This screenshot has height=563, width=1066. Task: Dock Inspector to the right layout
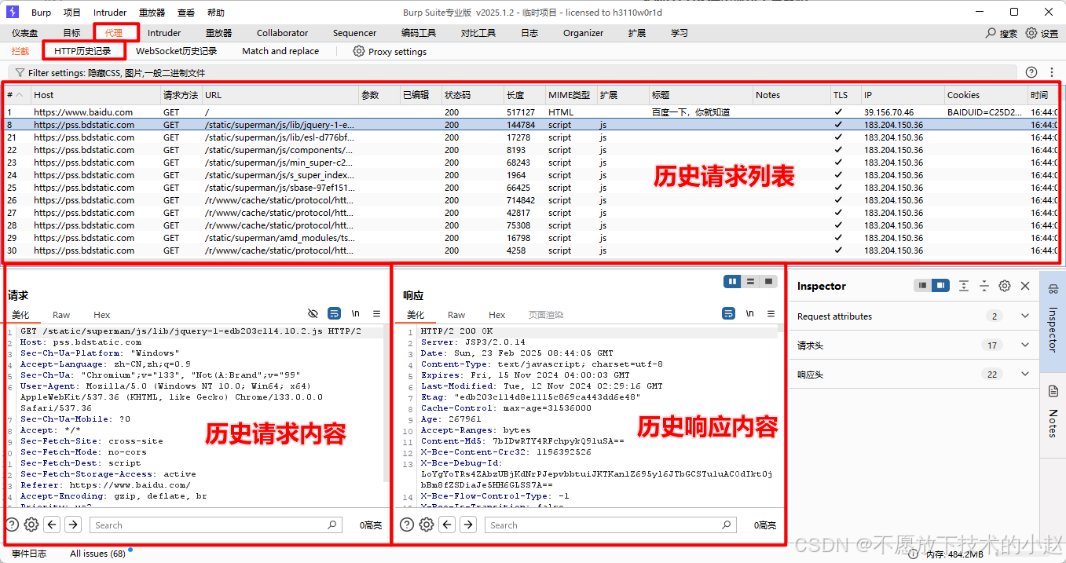(x=940, y=286)
